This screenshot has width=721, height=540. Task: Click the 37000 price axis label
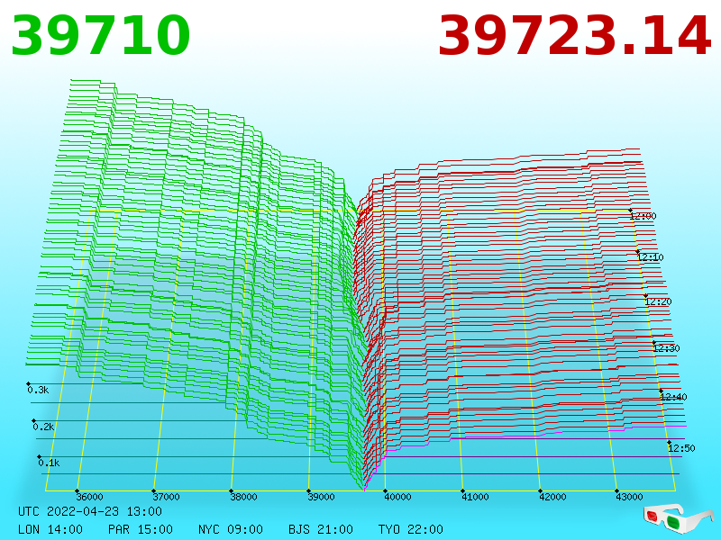click(166, 497)
